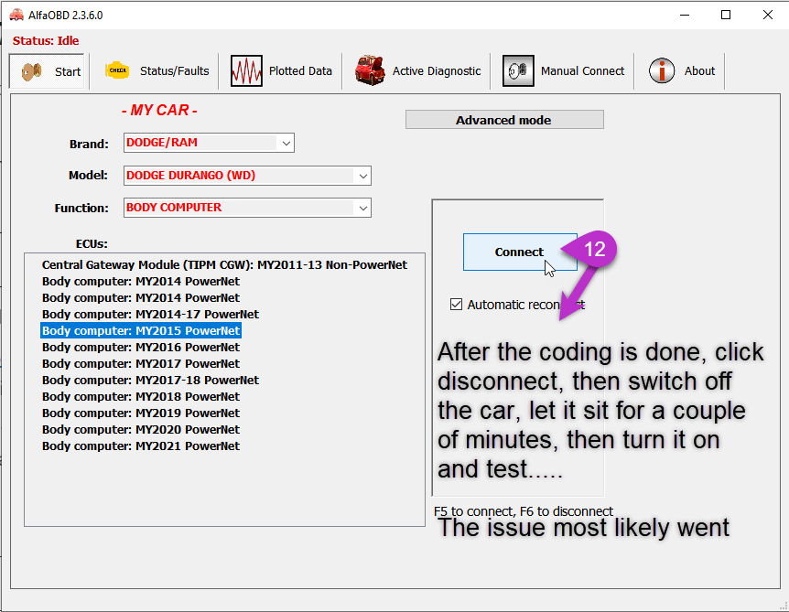789x612 pixels.
Task: Open Plotted Data via the waveform icon
Action: tap(246, 71)
